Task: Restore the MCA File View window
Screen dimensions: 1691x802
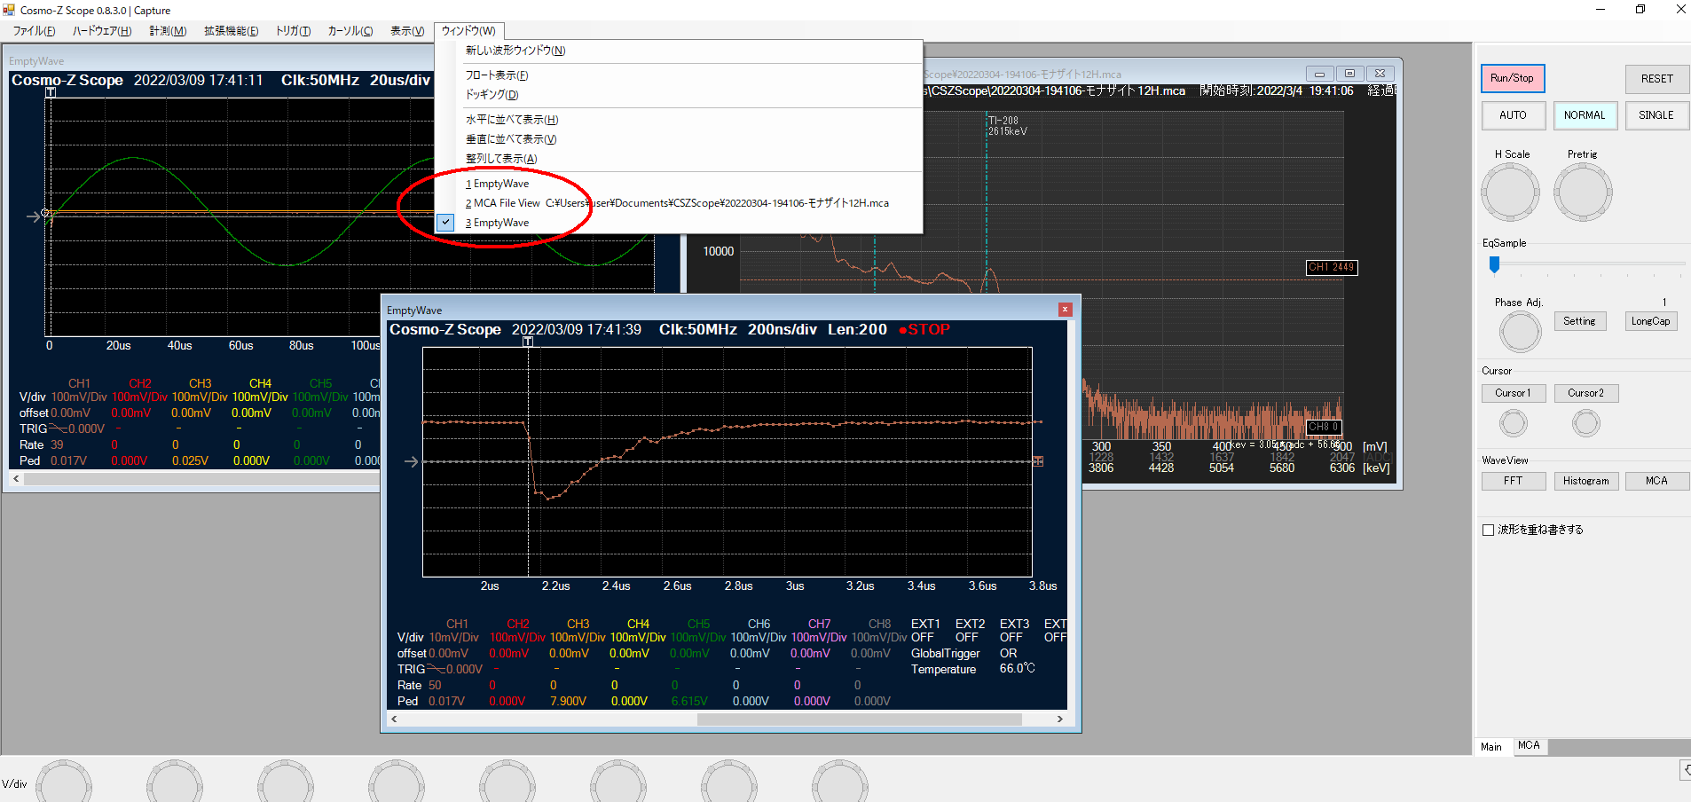Action: [x=1349, y=74]
